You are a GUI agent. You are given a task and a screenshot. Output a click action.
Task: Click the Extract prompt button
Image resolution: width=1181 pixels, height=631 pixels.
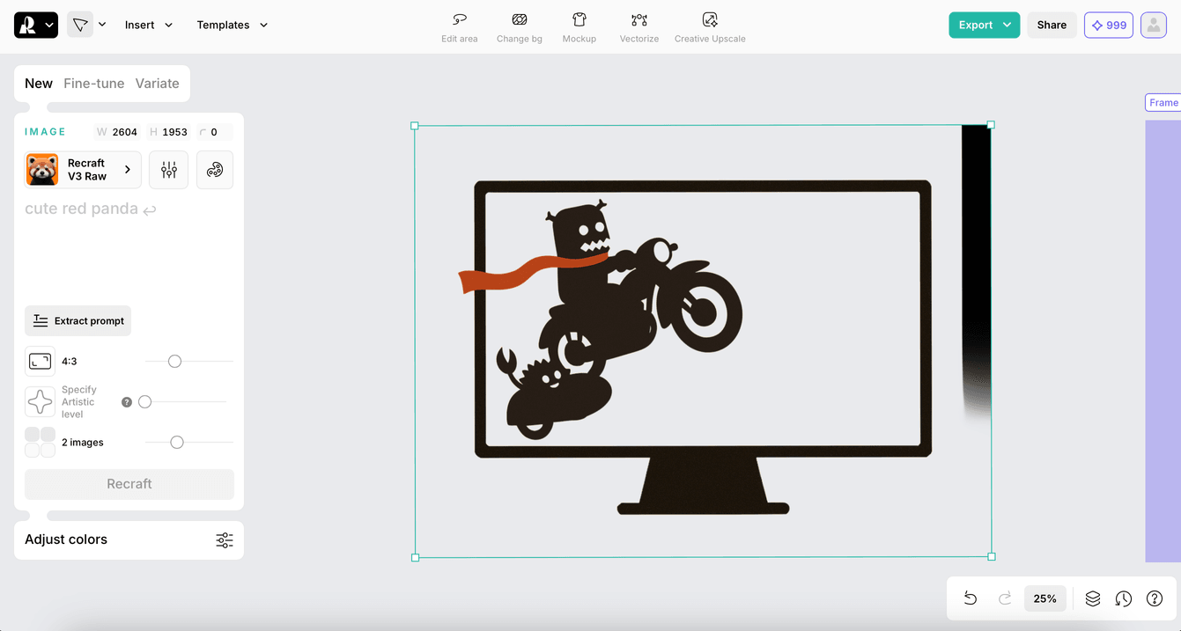pos(78,321)
